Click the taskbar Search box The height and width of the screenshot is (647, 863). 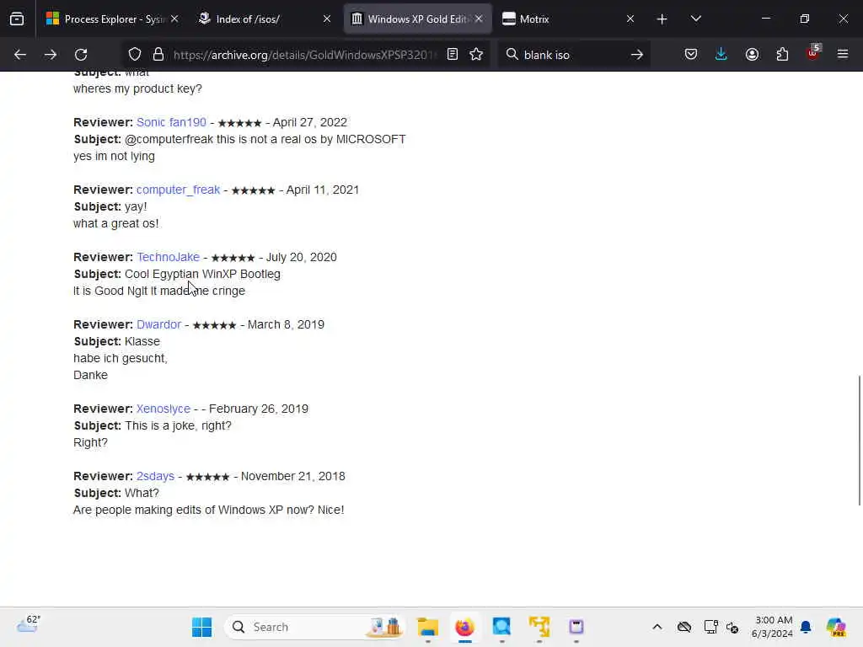click(x=315, y=627)
